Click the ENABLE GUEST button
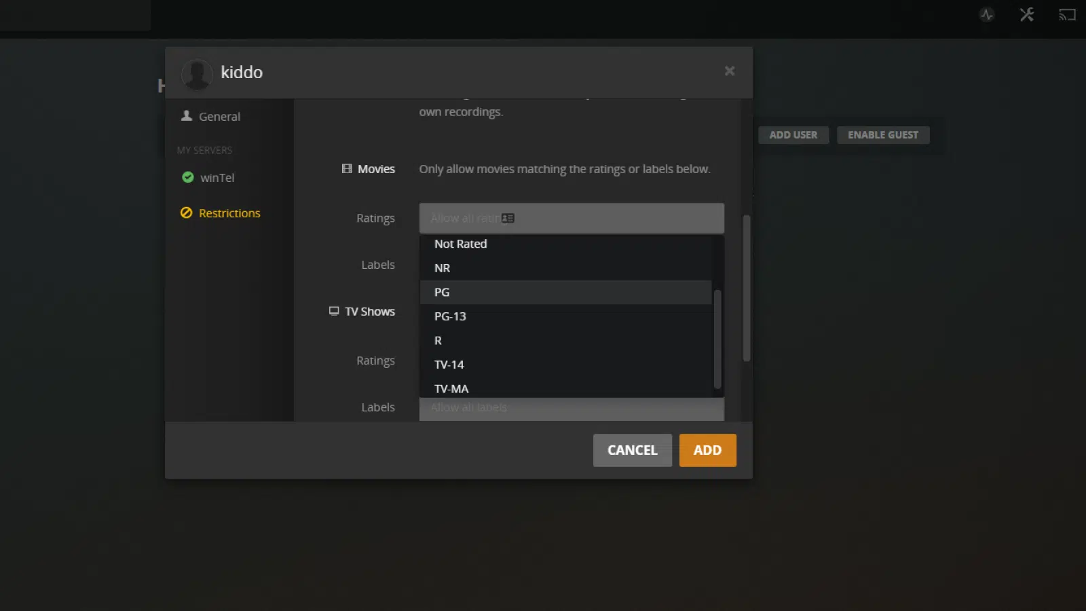 tap(883, 134)
